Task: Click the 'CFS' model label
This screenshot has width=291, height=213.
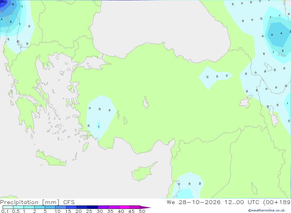Action: pos(69,202)
